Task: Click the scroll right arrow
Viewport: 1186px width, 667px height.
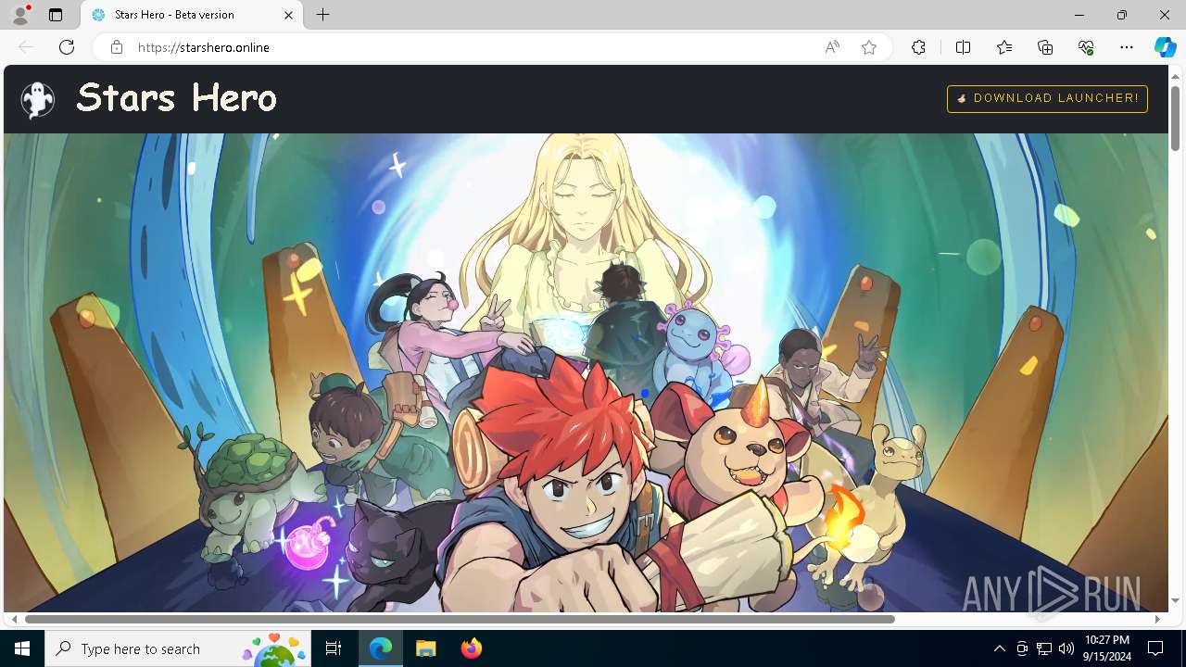Action: [1157, 619]
